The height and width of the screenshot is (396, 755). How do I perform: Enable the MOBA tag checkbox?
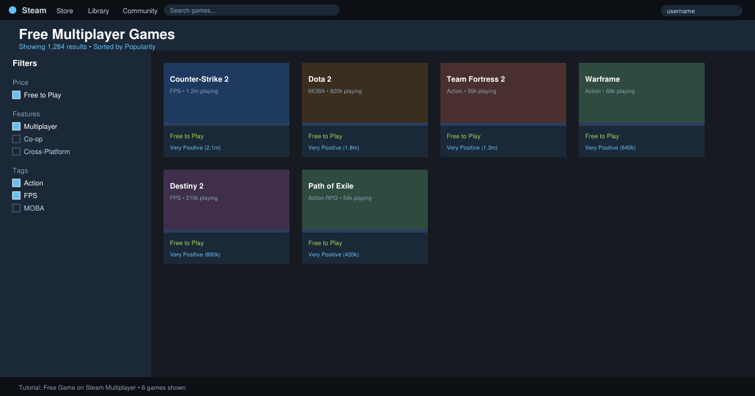coord(16,208)
